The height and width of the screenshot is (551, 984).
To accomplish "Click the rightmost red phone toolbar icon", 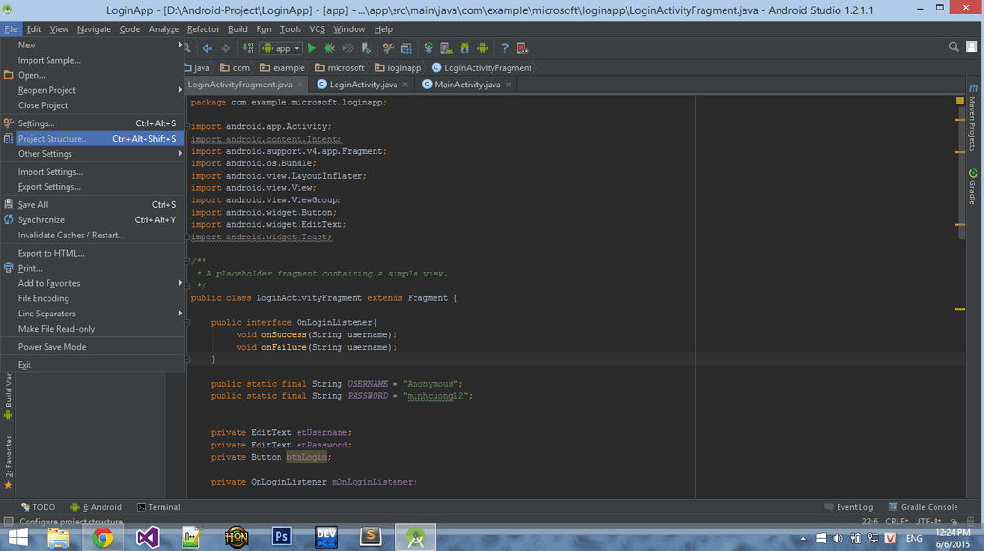I will pyautogui.click(x=522, y=48).
